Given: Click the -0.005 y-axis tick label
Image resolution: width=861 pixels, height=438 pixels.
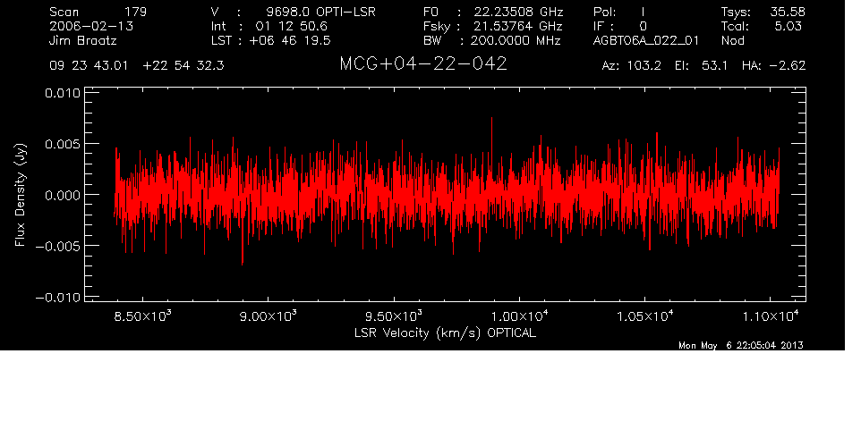Looking at the screenshot, I should pyautogui.click(x=57, y=246).
